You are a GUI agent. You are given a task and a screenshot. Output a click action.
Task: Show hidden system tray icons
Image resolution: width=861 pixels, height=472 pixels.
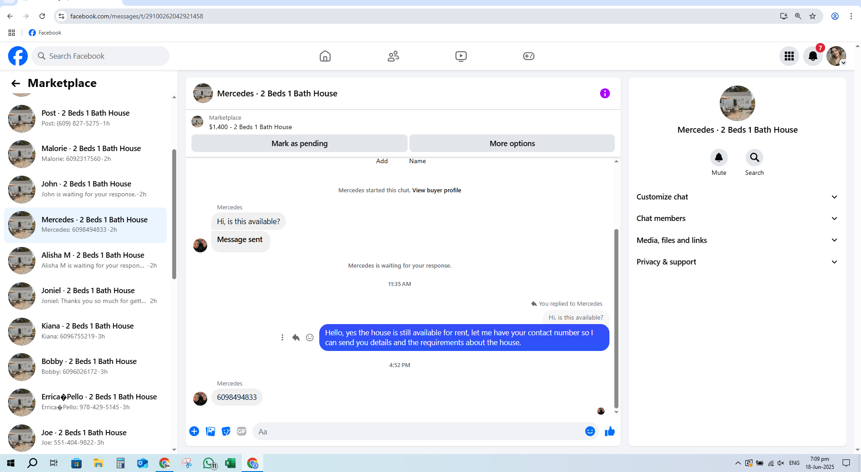click(738, 463)
